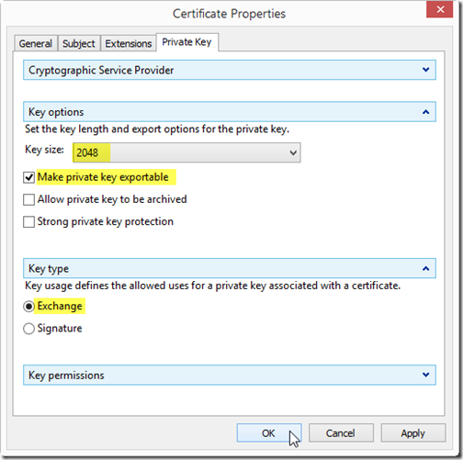The height and width of the screenshot is (460, 463).
Task: Uncheck Make private key exportable
Action: point(28,177)
